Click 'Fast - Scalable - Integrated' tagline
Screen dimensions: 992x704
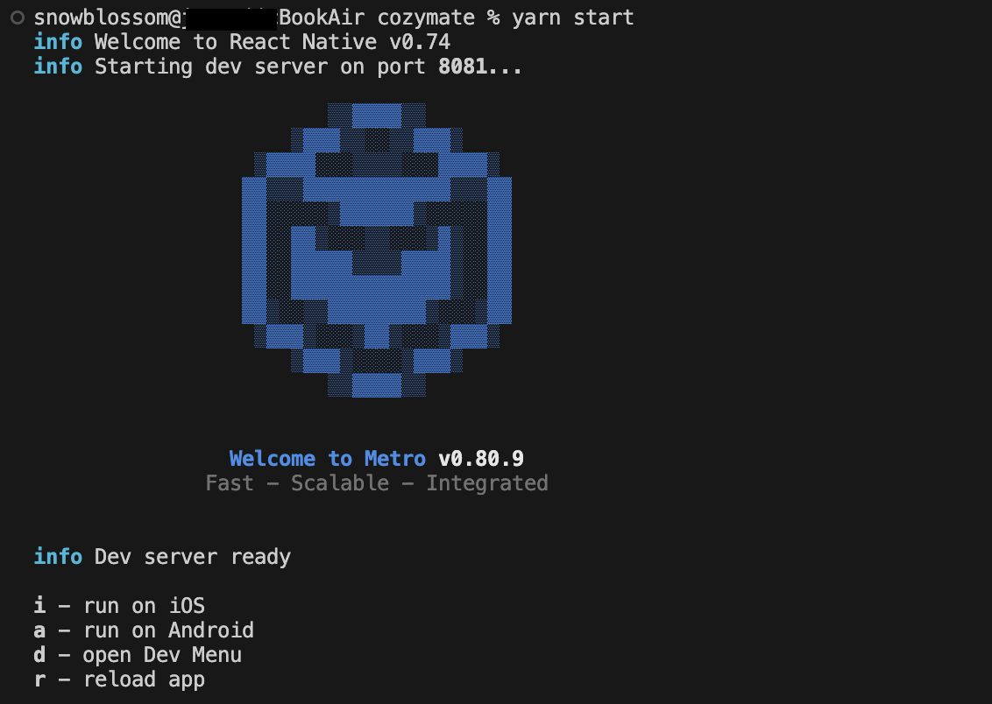coord(377,483)
